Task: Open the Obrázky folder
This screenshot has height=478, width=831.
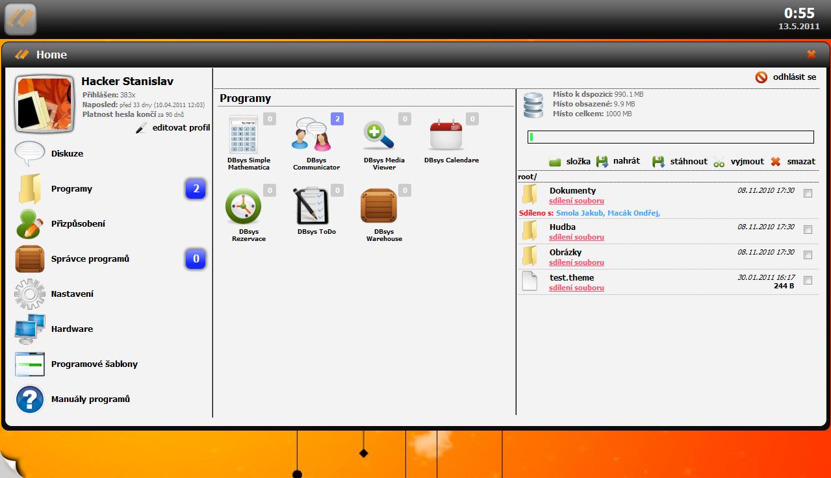Action: [x=565, y=252]
